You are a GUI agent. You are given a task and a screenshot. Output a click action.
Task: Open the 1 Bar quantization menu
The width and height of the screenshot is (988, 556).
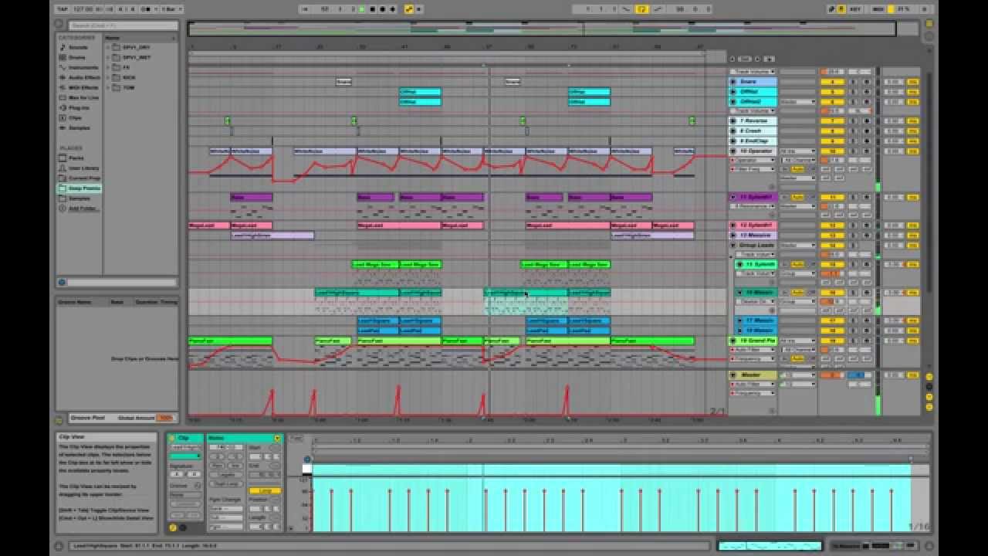pyautogui.click(x=170, y=9)
